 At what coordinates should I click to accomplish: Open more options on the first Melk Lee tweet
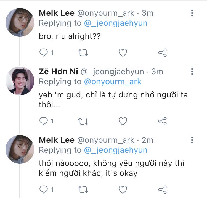tap(192, 13)
